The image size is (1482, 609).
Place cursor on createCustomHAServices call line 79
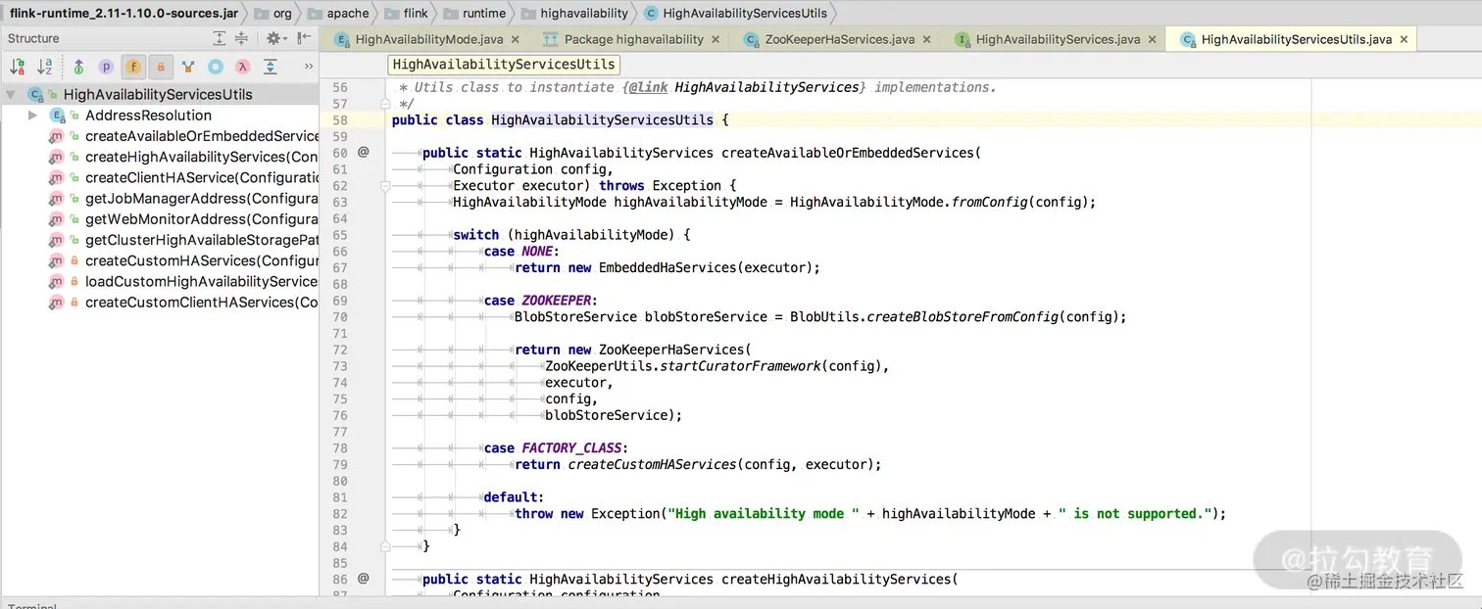click(x=652, y=464)
